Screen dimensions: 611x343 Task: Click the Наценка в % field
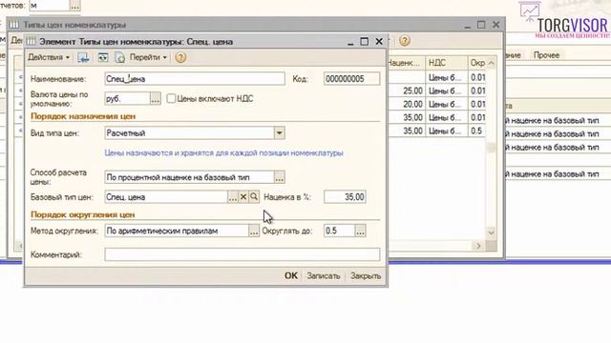point(345,197)
